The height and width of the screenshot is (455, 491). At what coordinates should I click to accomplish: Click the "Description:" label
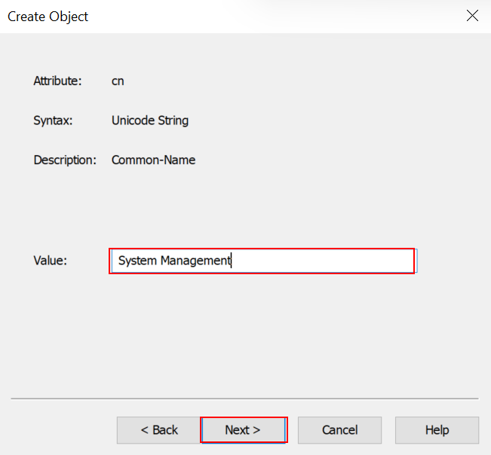pyautogui.click(x=65, y=160)
